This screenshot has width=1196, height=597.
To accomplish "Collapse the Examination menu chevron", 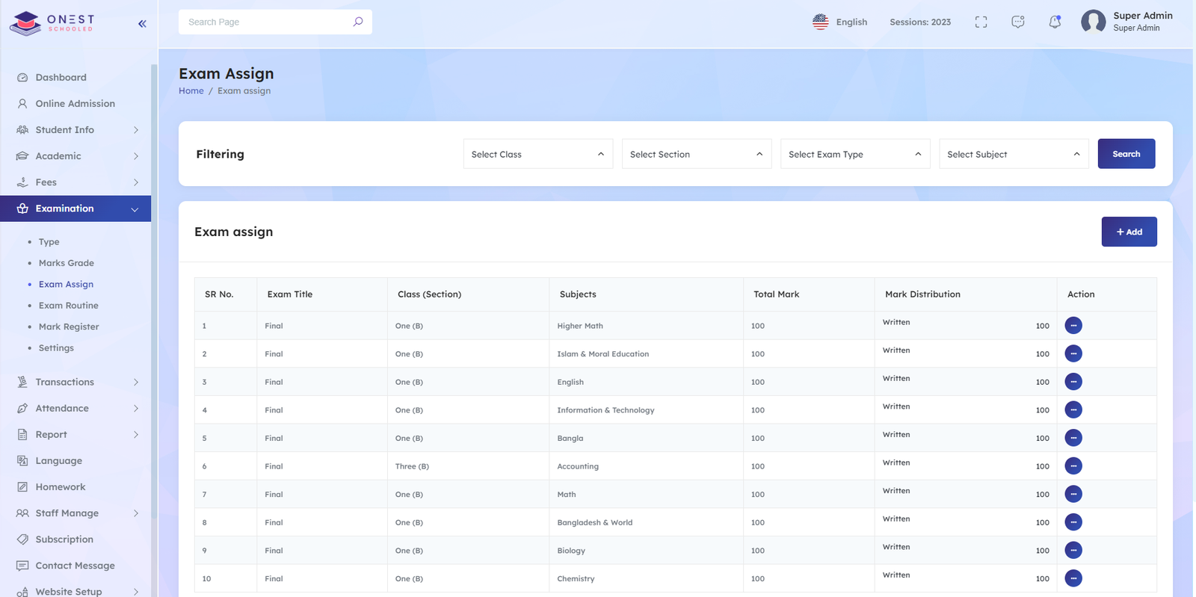I will click(x=135, y=209).
